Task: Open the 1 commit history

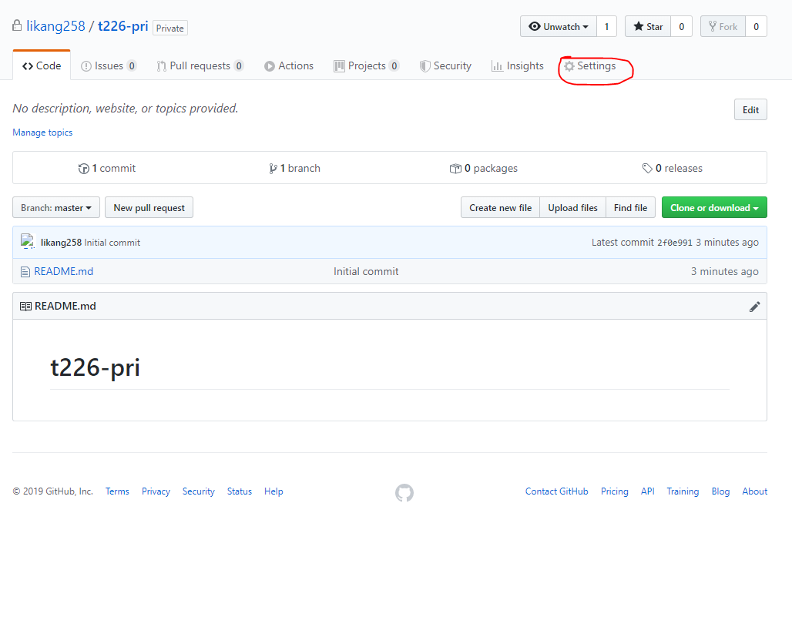Action: (107, 168)
